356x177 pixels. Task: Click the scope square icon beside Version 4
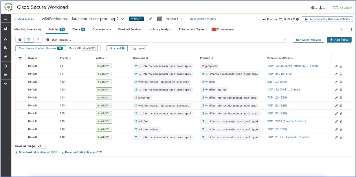[x=160, y=19]
